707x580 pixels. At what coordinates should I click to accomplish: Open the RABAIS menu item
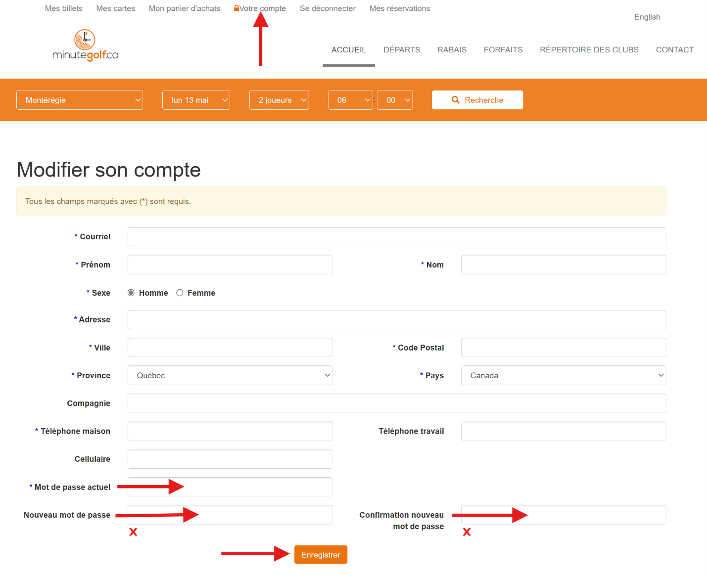coord(452,50)
